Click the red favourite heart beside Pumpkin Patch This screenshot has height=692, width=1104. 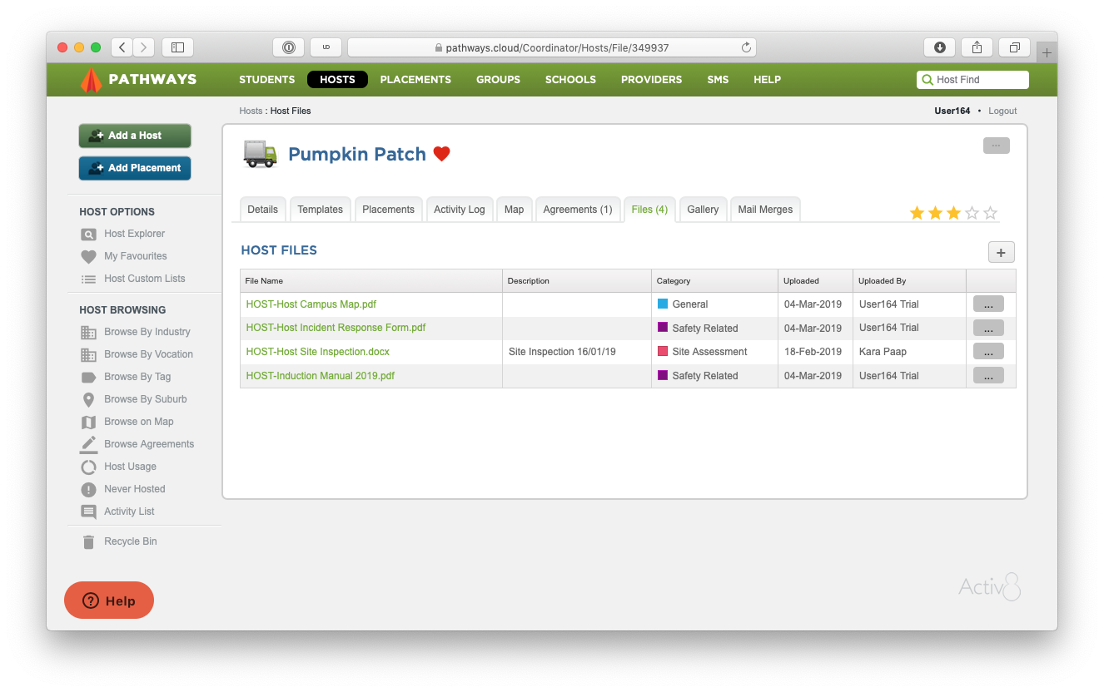[441, 154]
